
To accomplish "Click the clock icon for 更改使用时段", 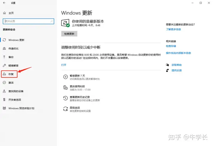I will point(65,87).
